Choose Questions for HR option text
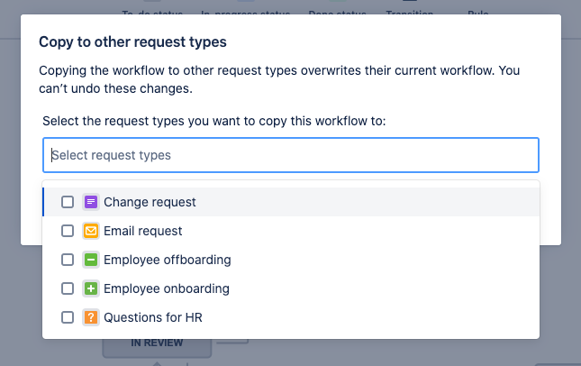This screenshot has height=366, width=581. [153, 317]
